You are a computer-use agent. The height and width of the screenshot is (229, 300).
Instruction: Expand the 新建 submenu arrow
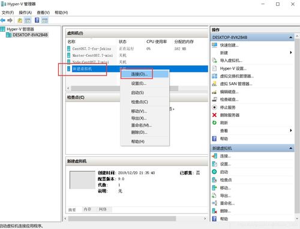click(291, 53)
